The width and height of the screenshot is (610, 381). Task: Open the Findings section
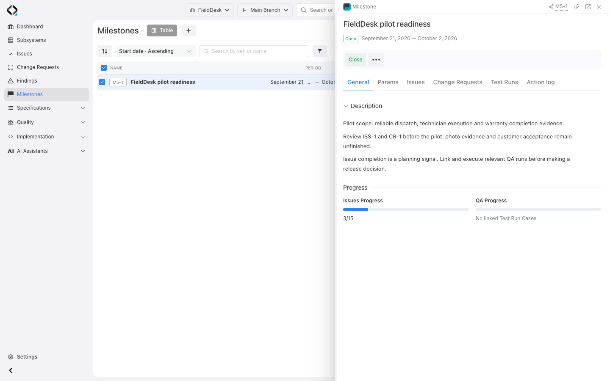tap(47, 81)
